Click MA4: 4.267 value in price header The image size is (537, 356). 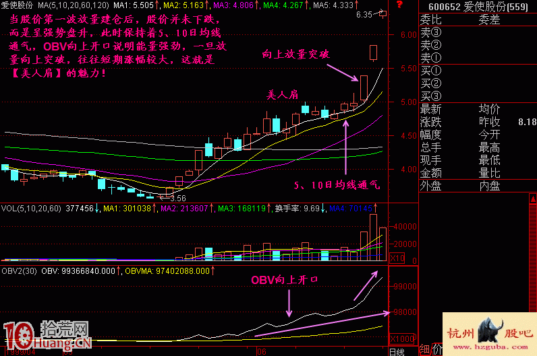tap(283, 5)
